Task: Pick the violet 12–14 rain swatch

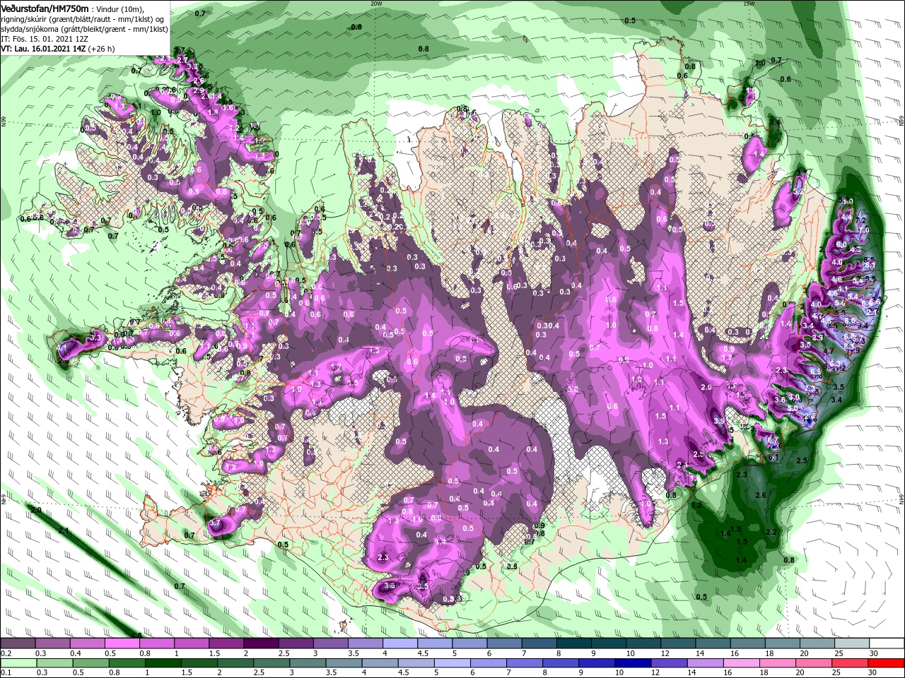Action: [x=670, y=663]
